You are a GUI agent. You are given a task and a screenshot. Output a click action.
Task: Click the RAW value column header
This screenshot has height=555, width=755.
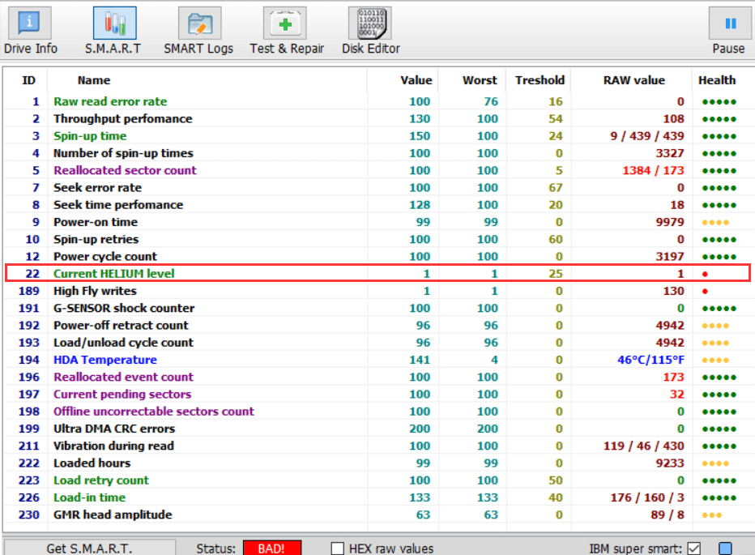tap(633, 80)
